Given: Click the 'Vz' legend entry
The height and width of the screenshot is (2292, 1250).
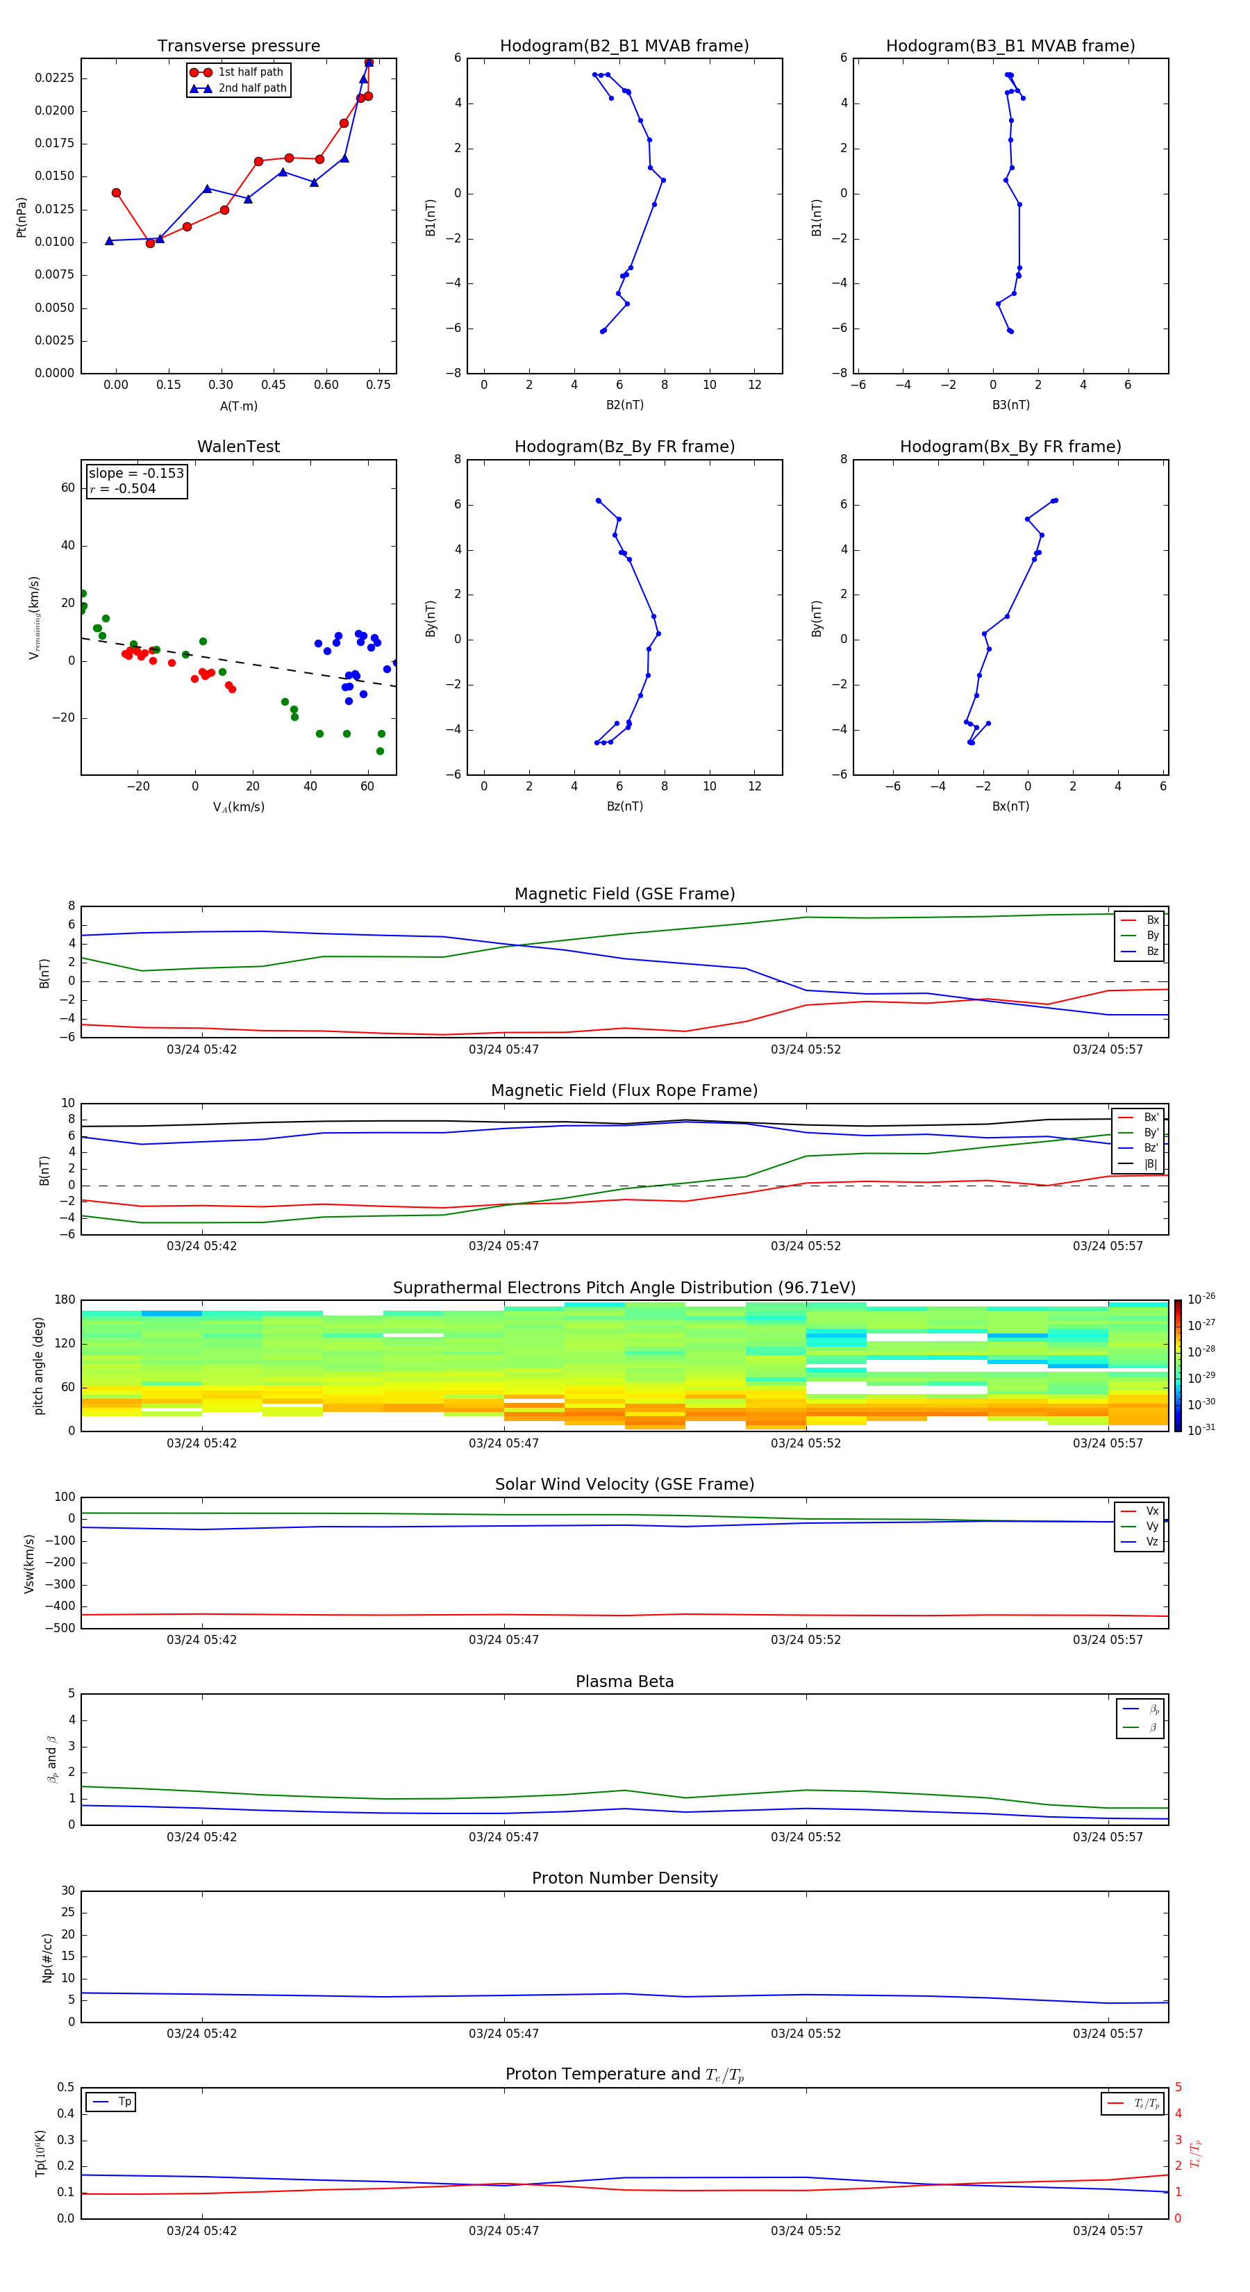Looking at the screenshot, I should [x=1140, y=1542].
